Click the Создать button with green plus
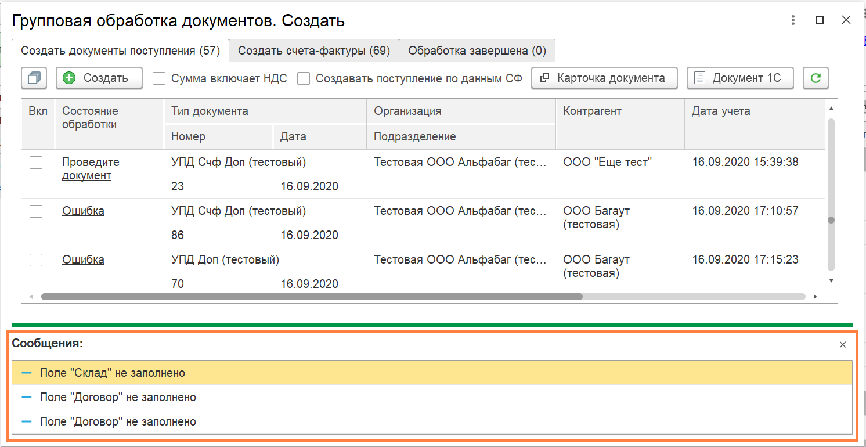 99,78
